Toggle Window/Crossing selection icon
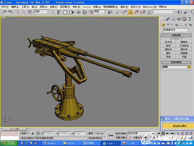 pyautogui.click(x=71, y=12)
